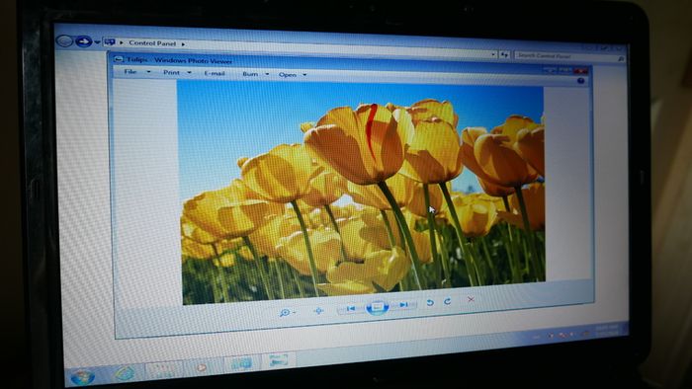Go to the previous photo

(x=351, y=308)
